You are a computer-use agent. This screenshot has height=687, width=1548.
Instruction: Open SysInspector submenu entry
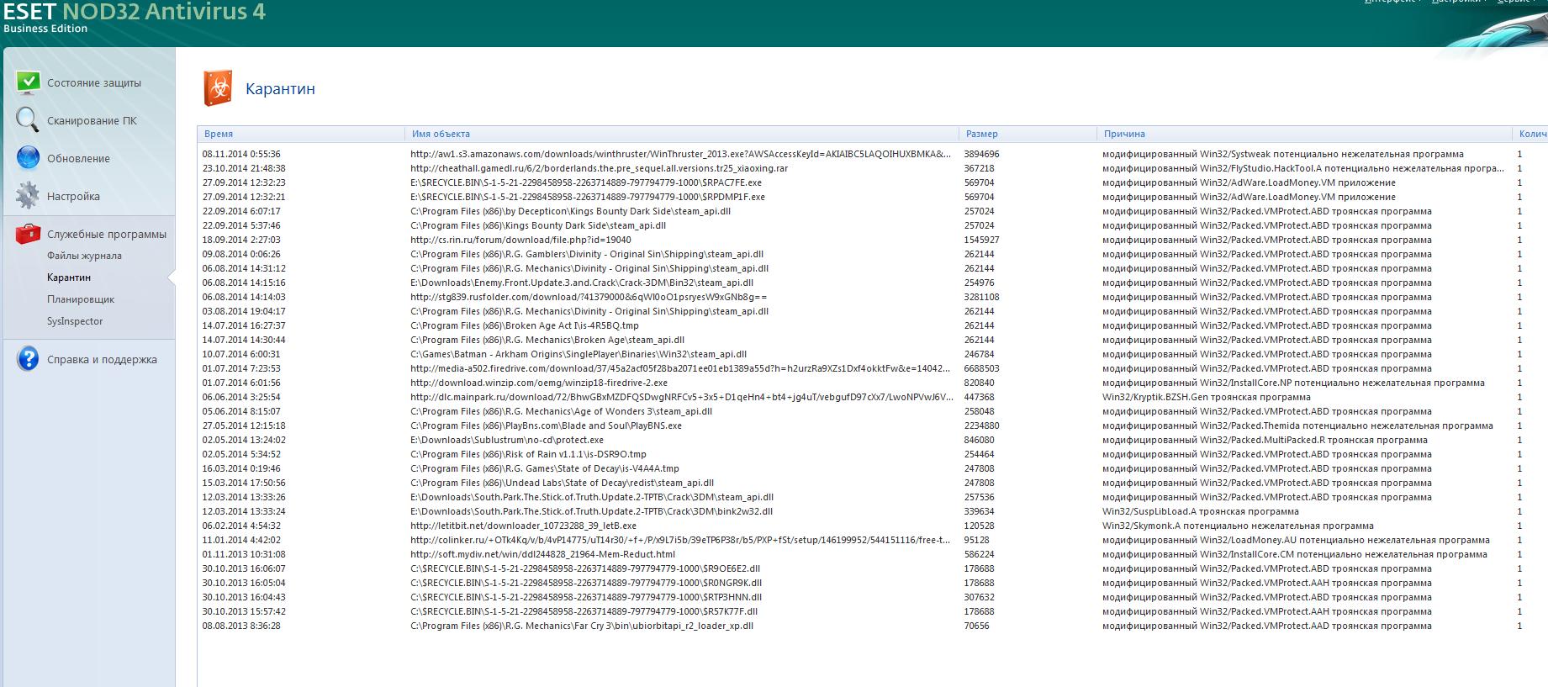coord(75,321)
